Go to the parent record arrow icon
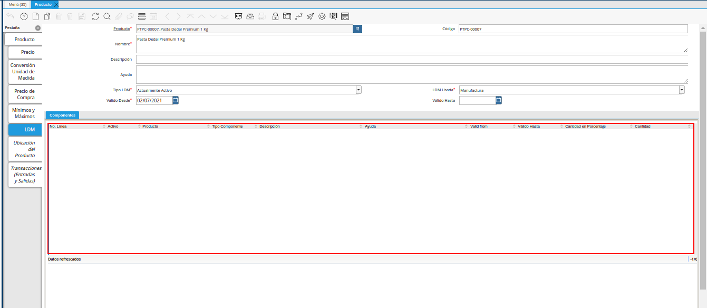 (167, 16)
